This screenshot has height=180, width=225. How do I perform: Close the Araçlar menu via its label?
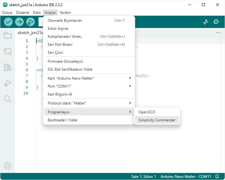point(50,13)
